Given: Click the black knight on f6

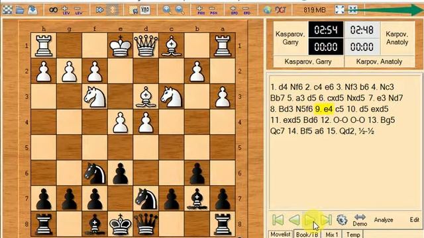Looking at the screenshot, I should point(95,173).
